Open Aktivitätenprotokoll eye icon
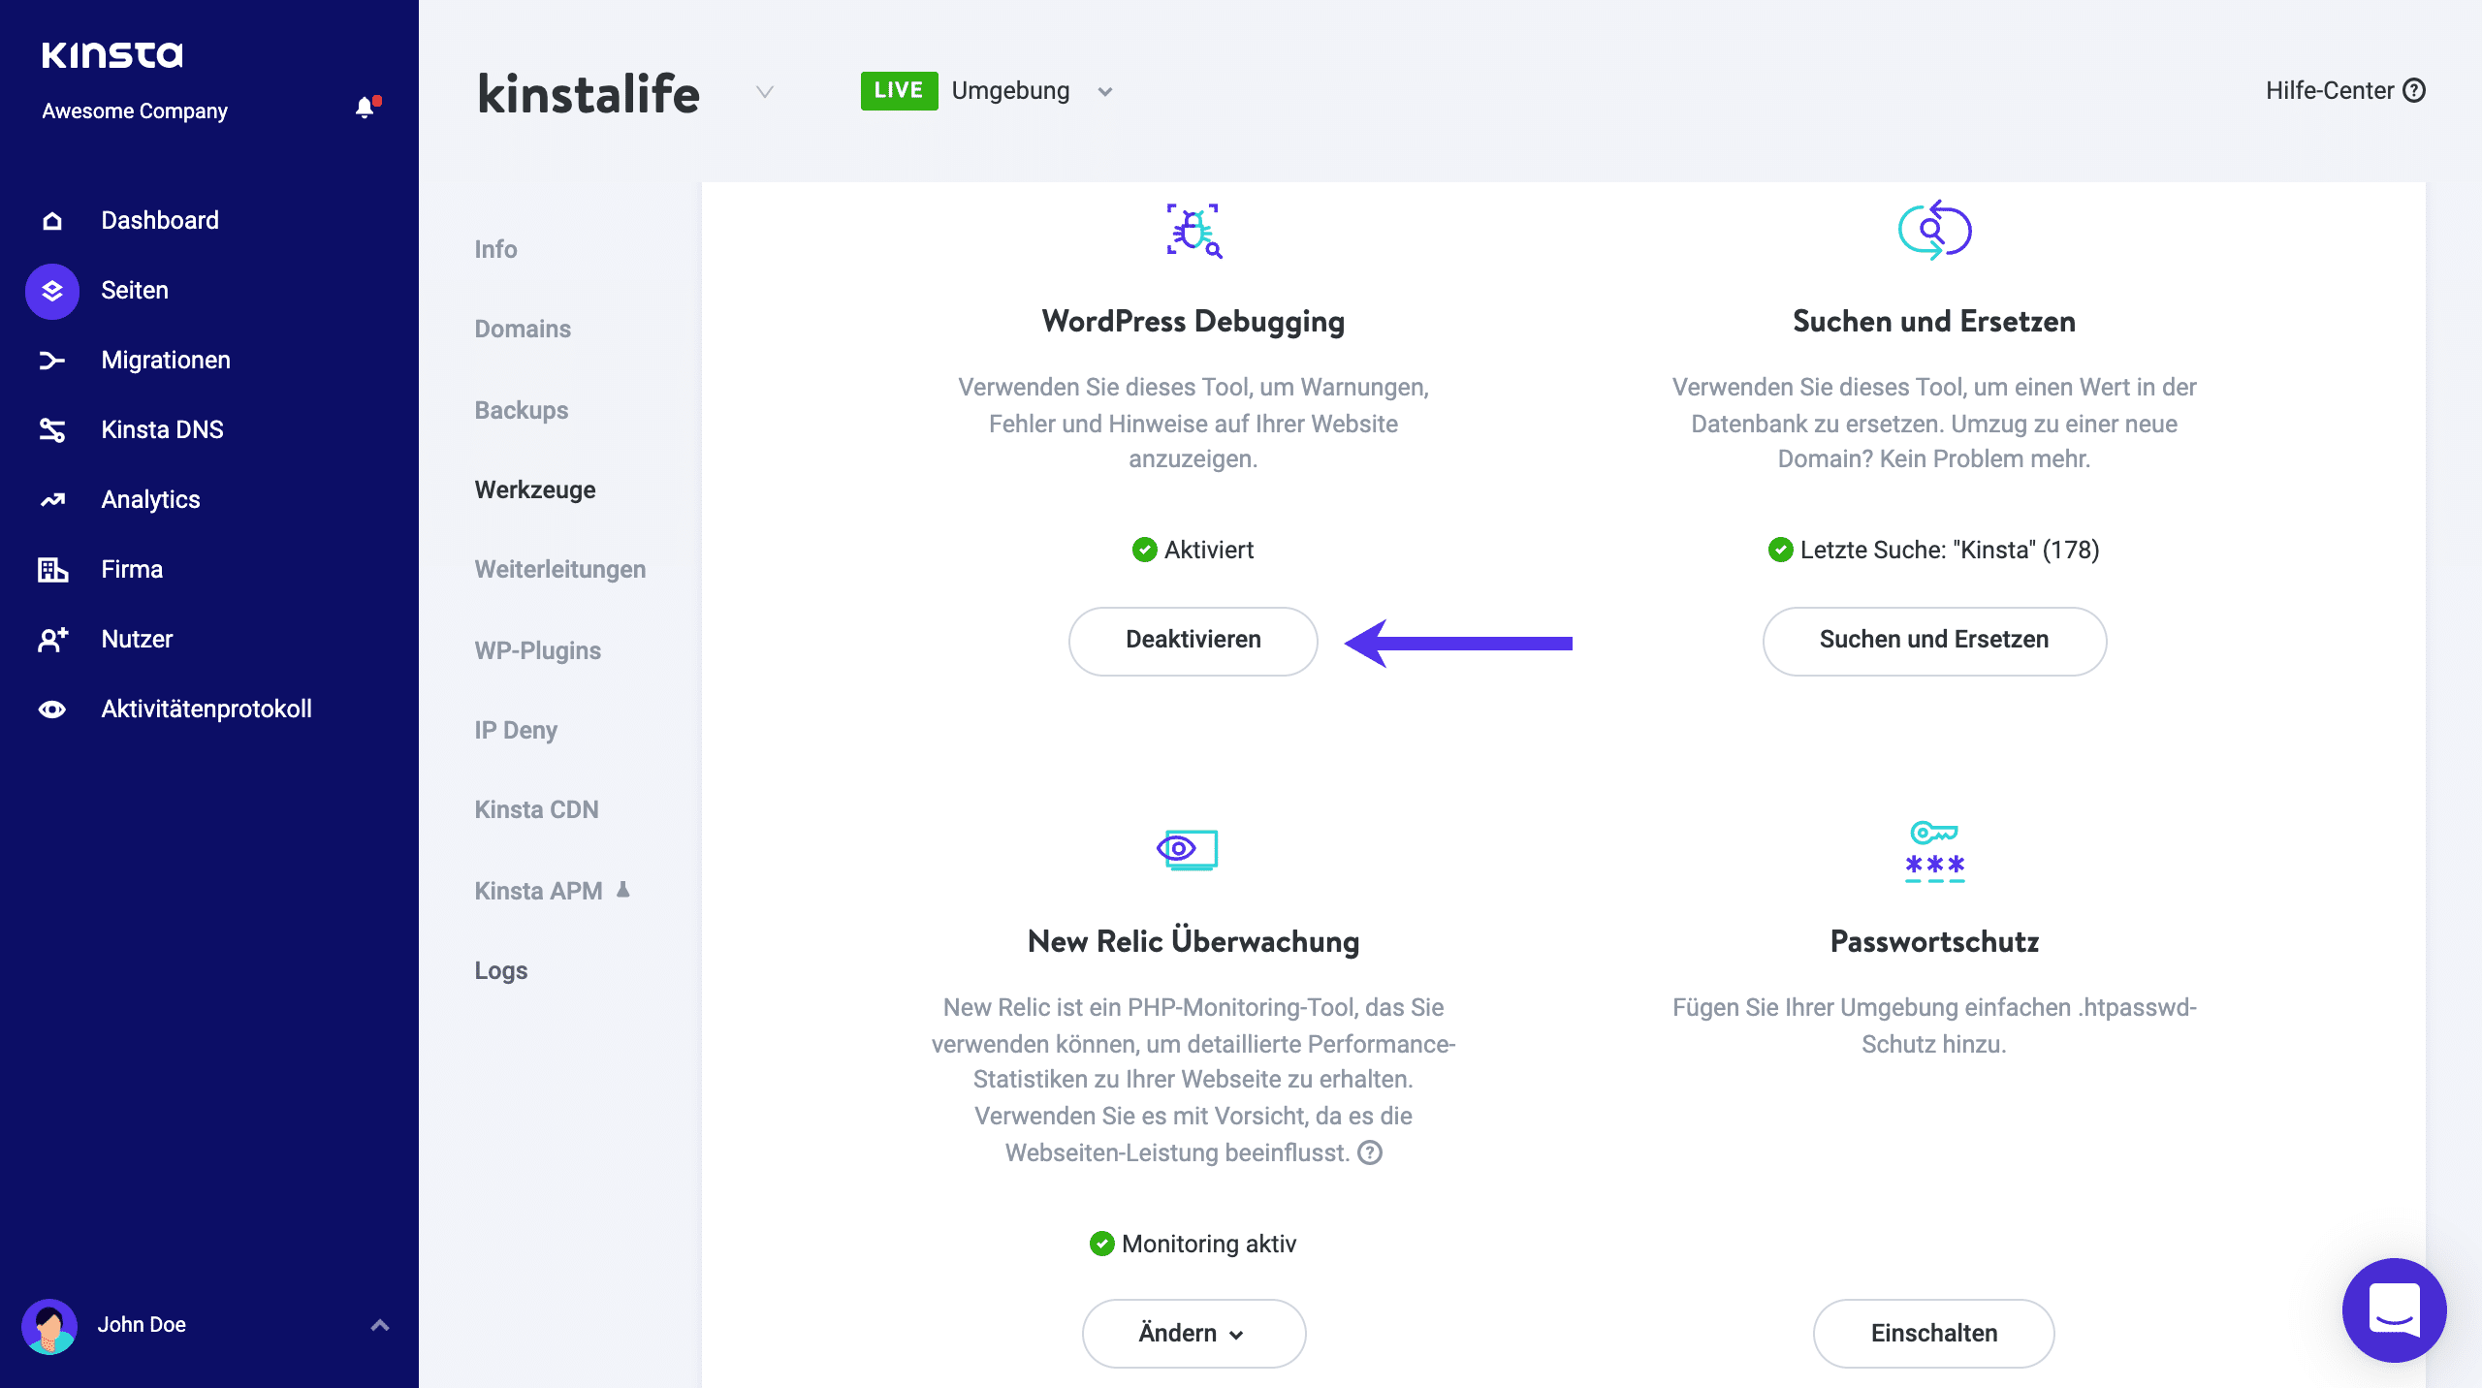This screenshot has height=1388, width=2482. [x=52, y=710]
